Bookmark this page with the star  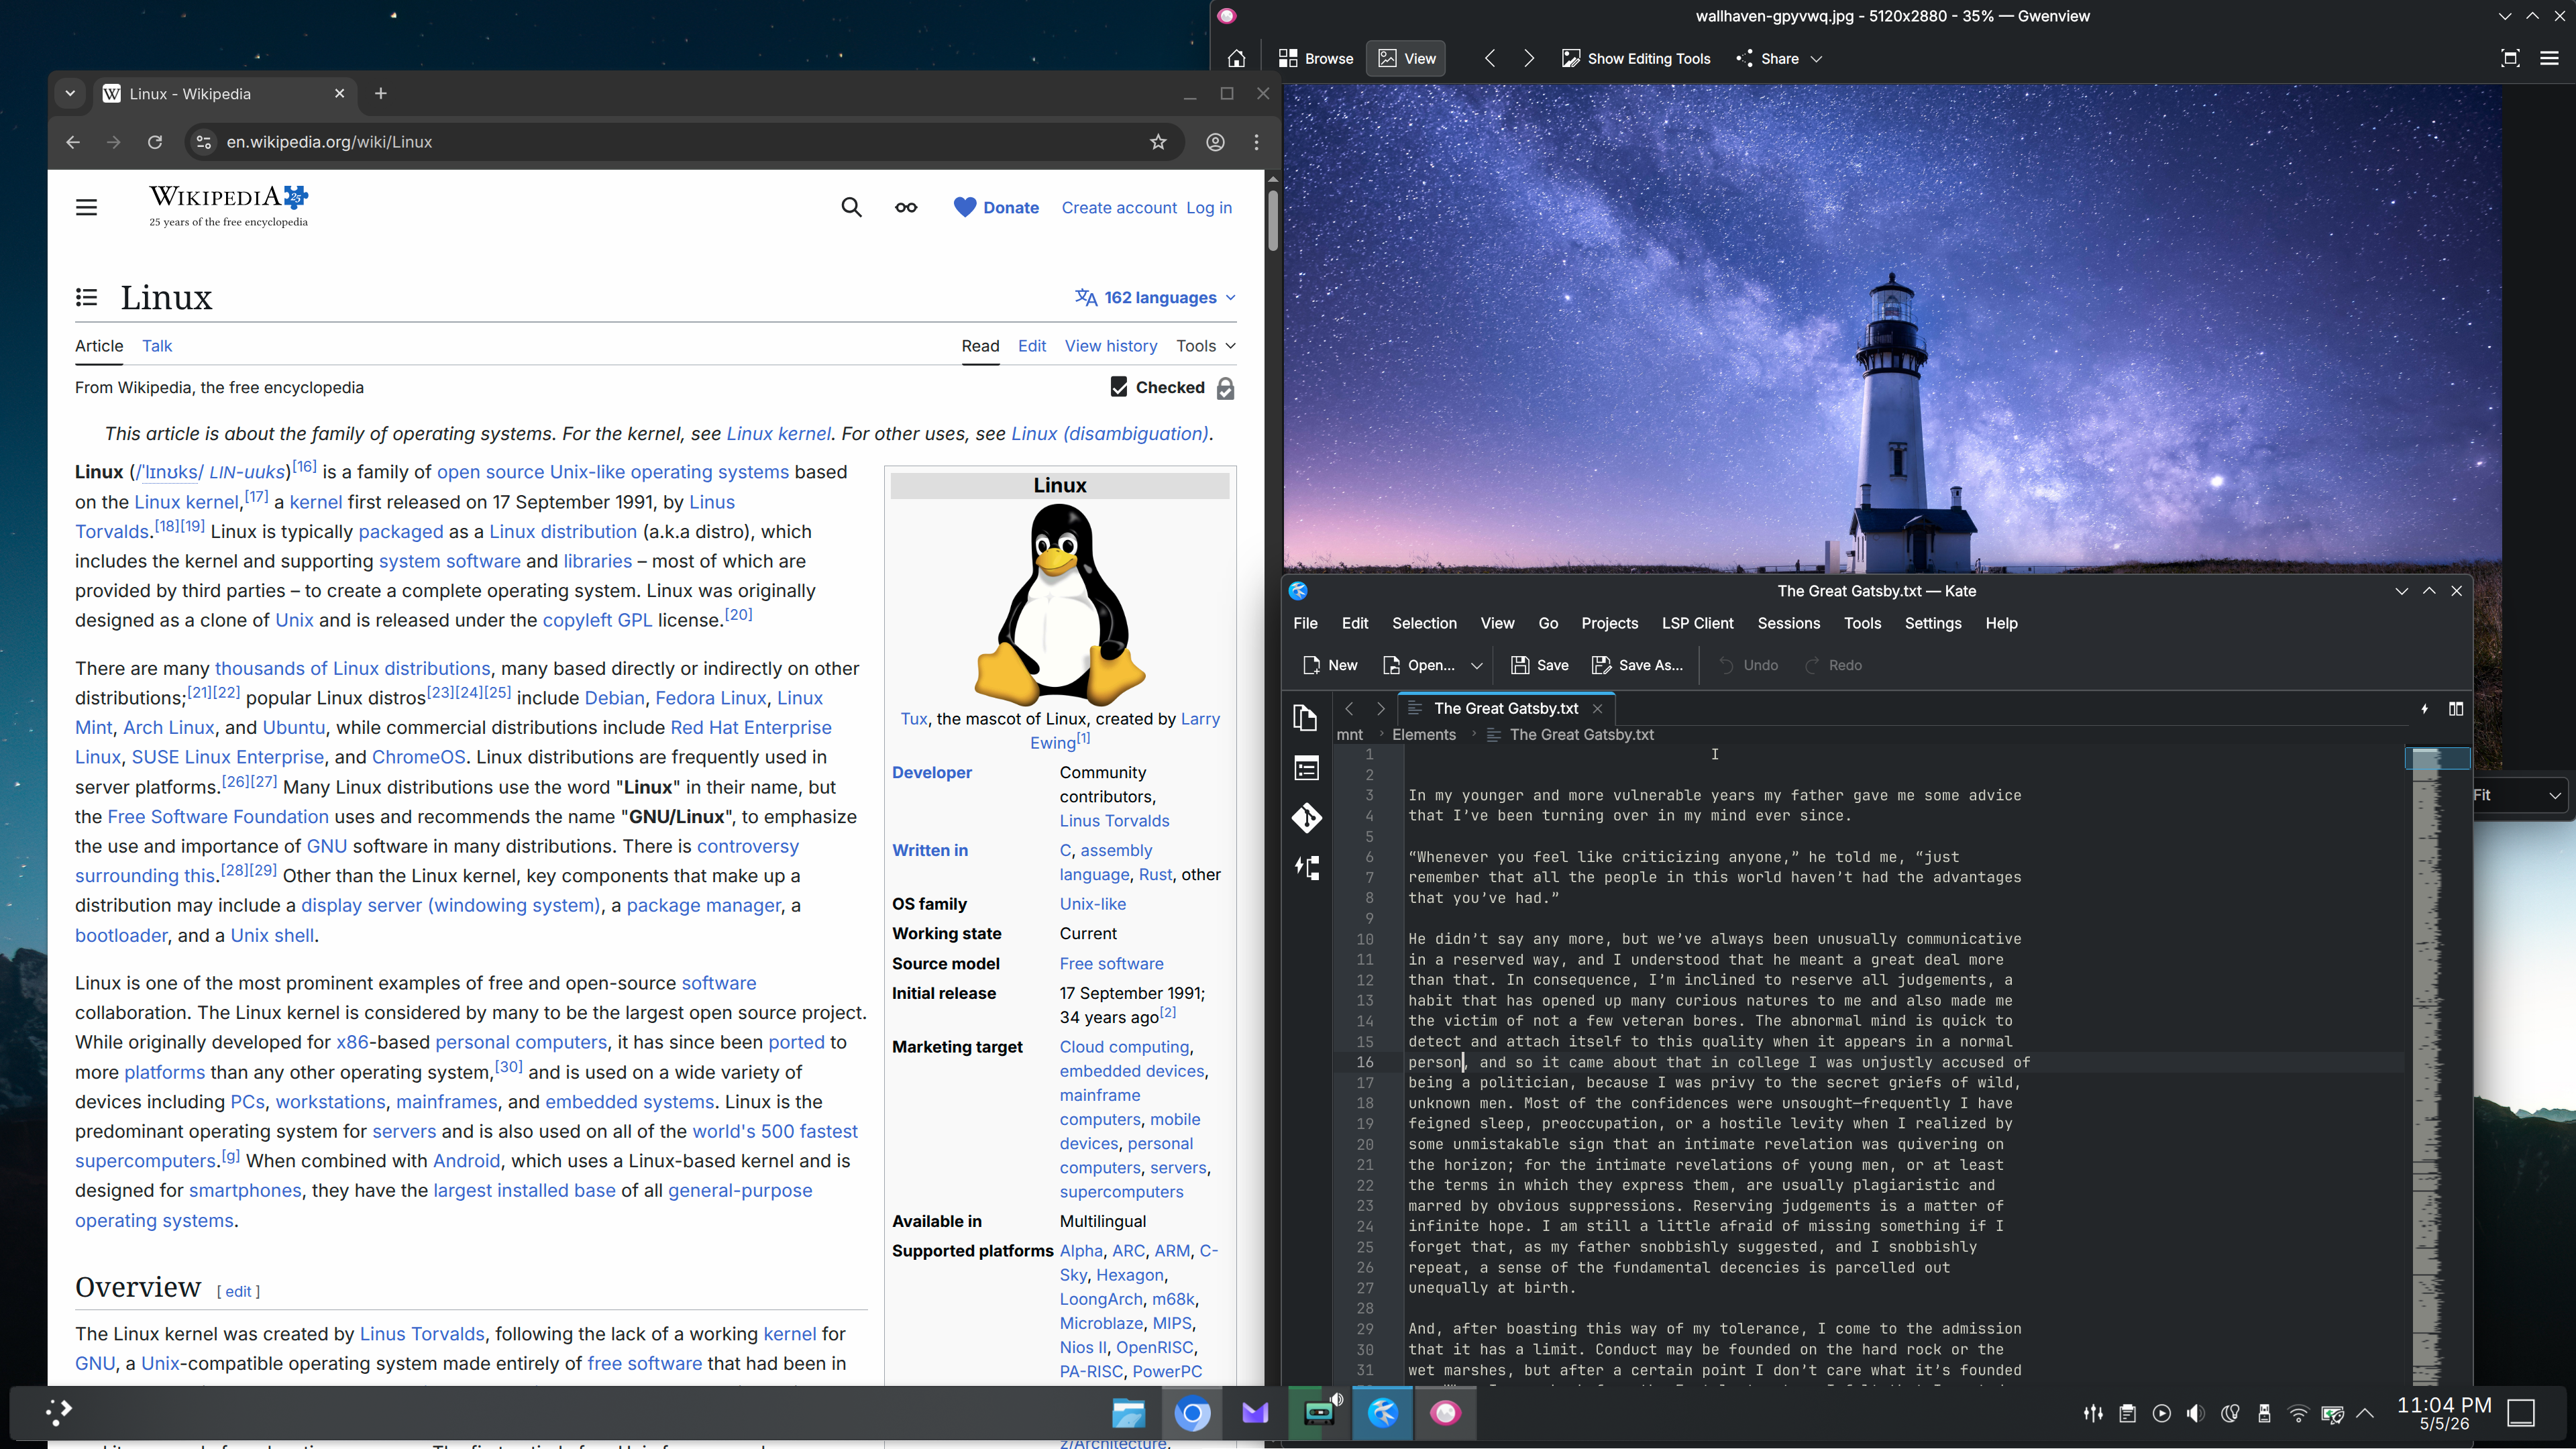click(x=1158, y=142)
